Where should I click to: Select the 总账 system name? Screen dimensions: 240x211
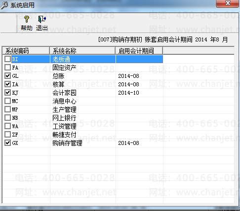click(x=58, y=76)
